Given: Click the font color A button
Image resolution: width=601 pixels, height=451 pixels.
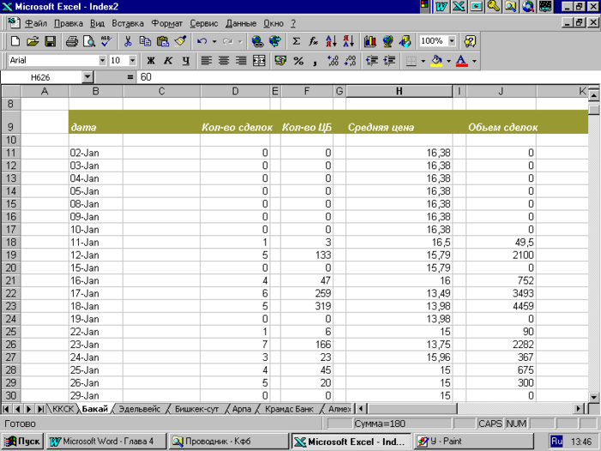Looking at the screenshot, I should pyautogui.click(x=461, y=61).
